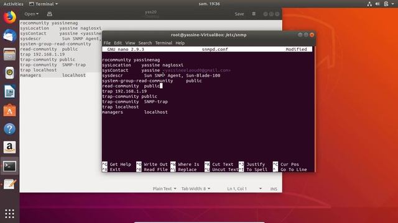The height and width of the screenshot is (223, 398).
Task: Click the volume icon in top bar
Action: (377, 4)
